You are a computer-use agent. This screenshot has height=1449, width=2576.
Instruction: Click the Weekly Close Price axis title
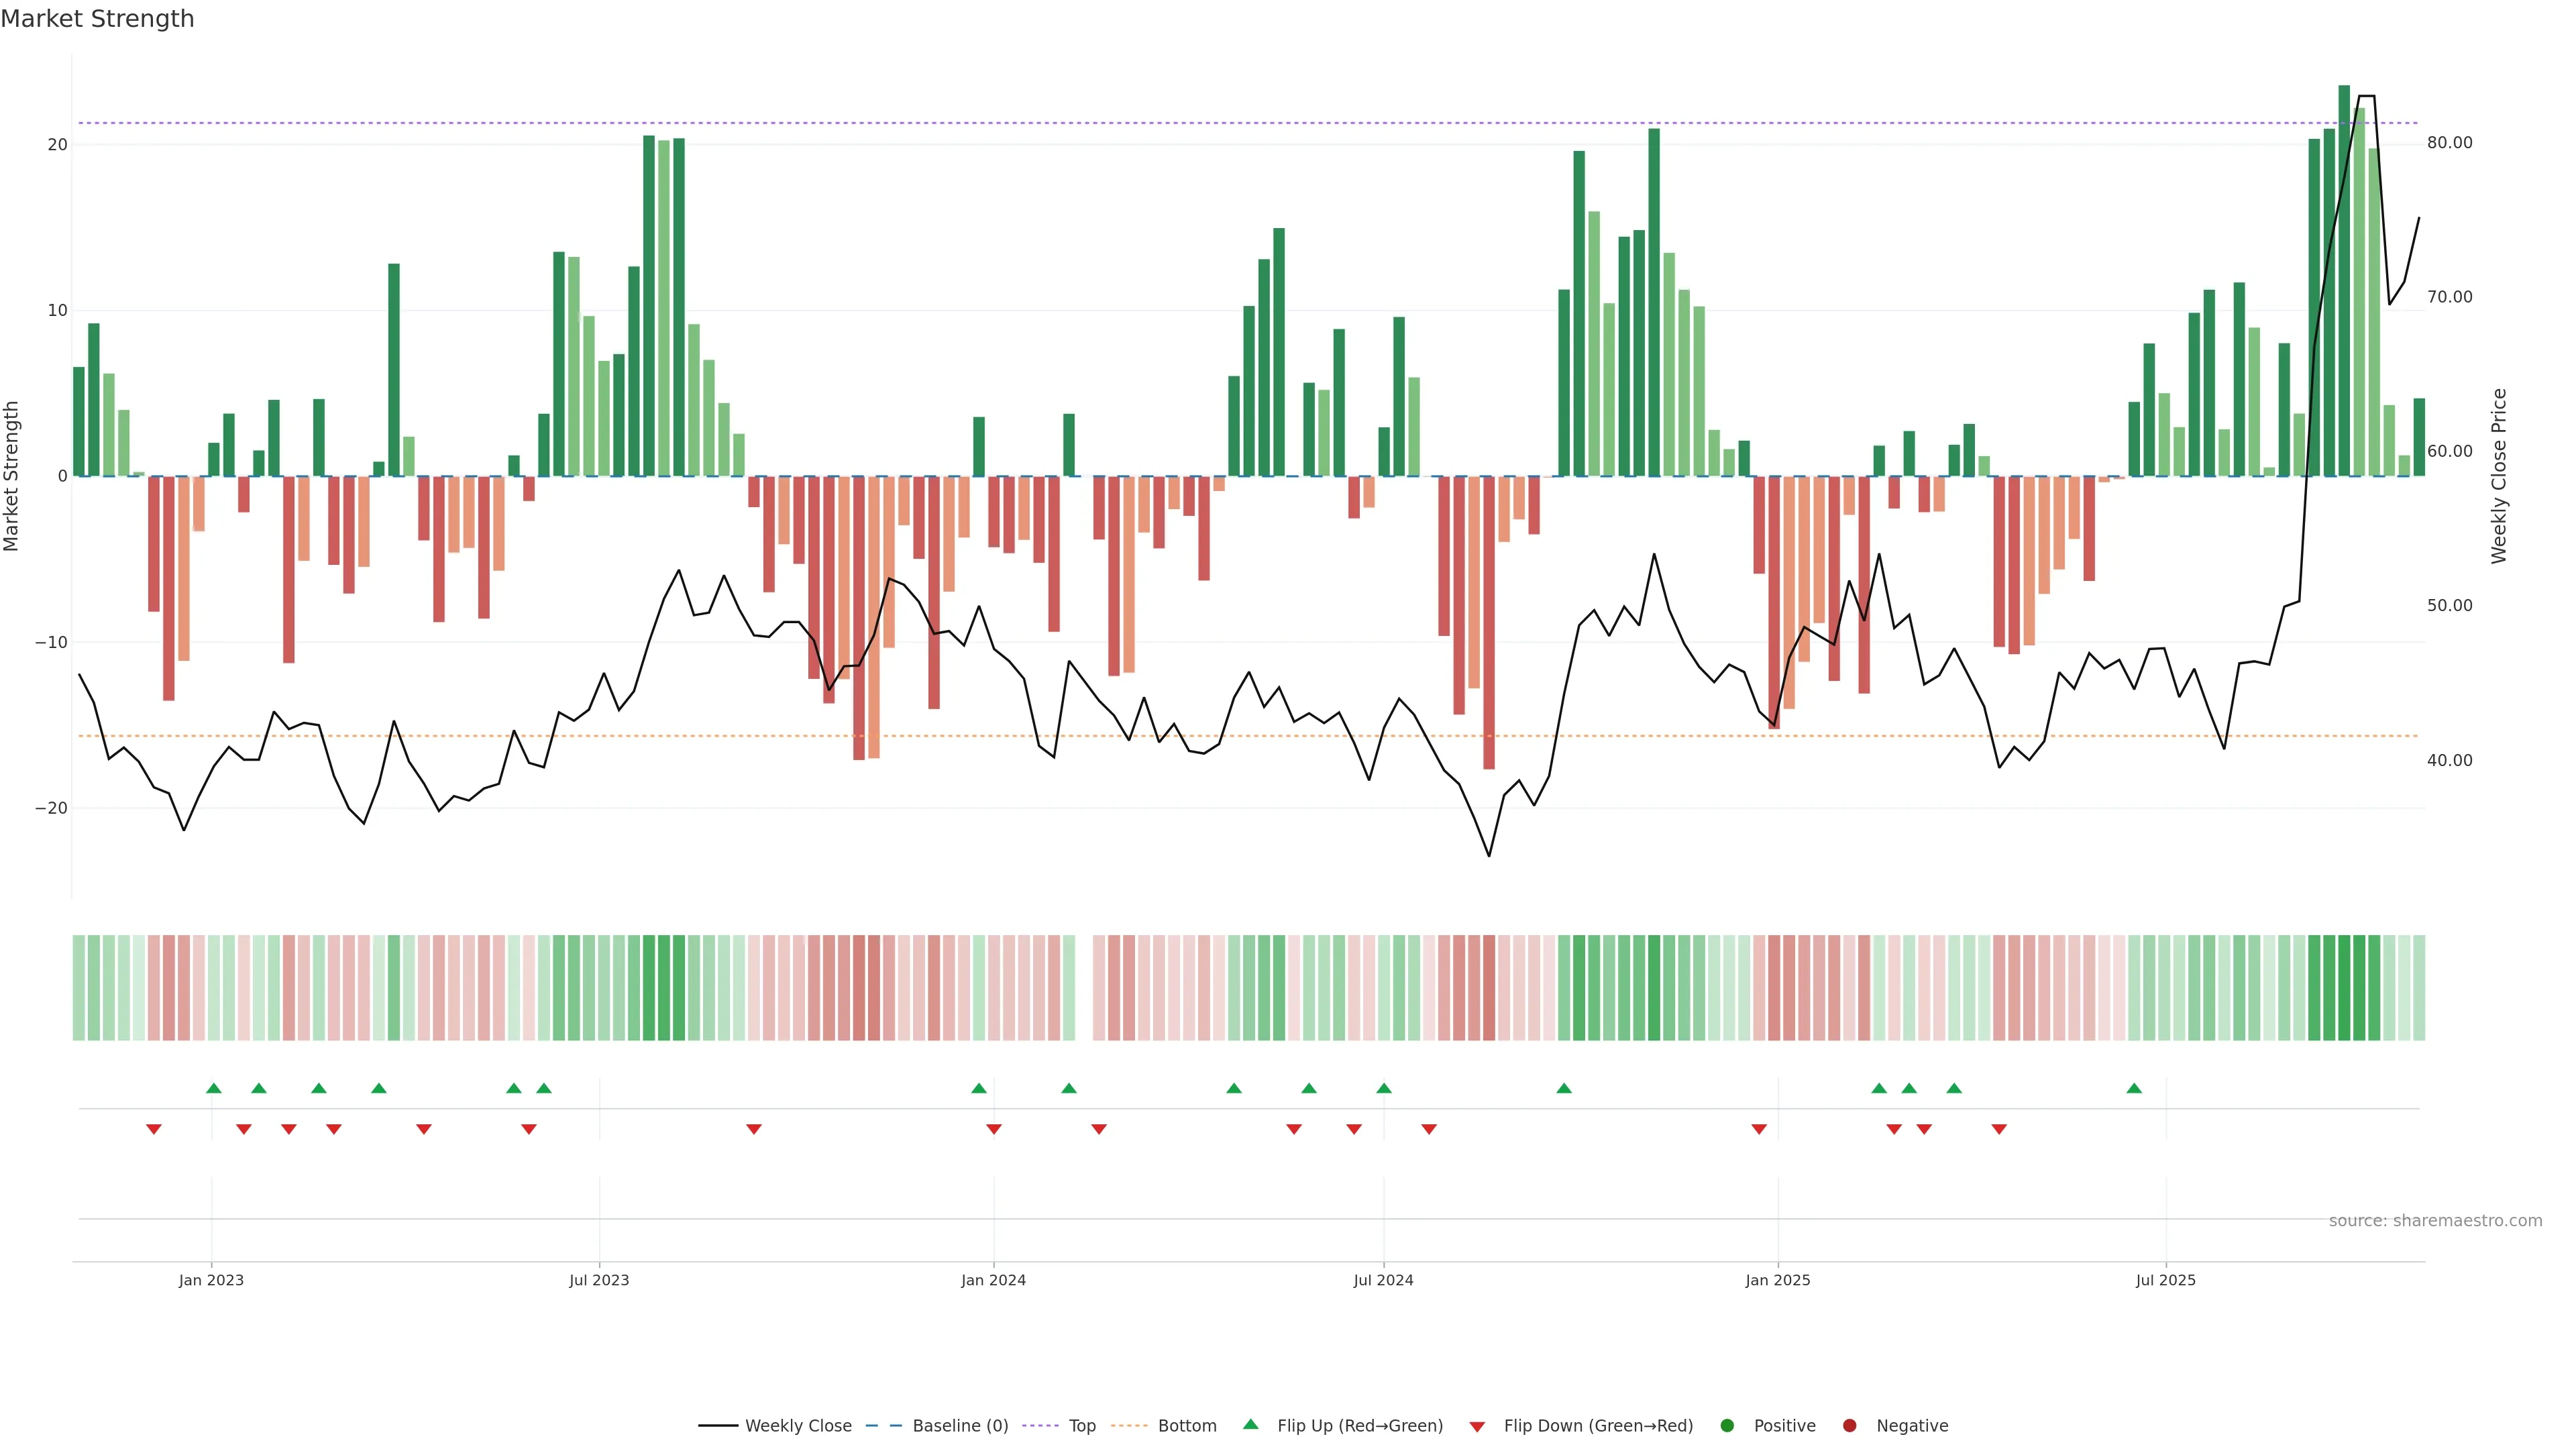coord(2498,476)
